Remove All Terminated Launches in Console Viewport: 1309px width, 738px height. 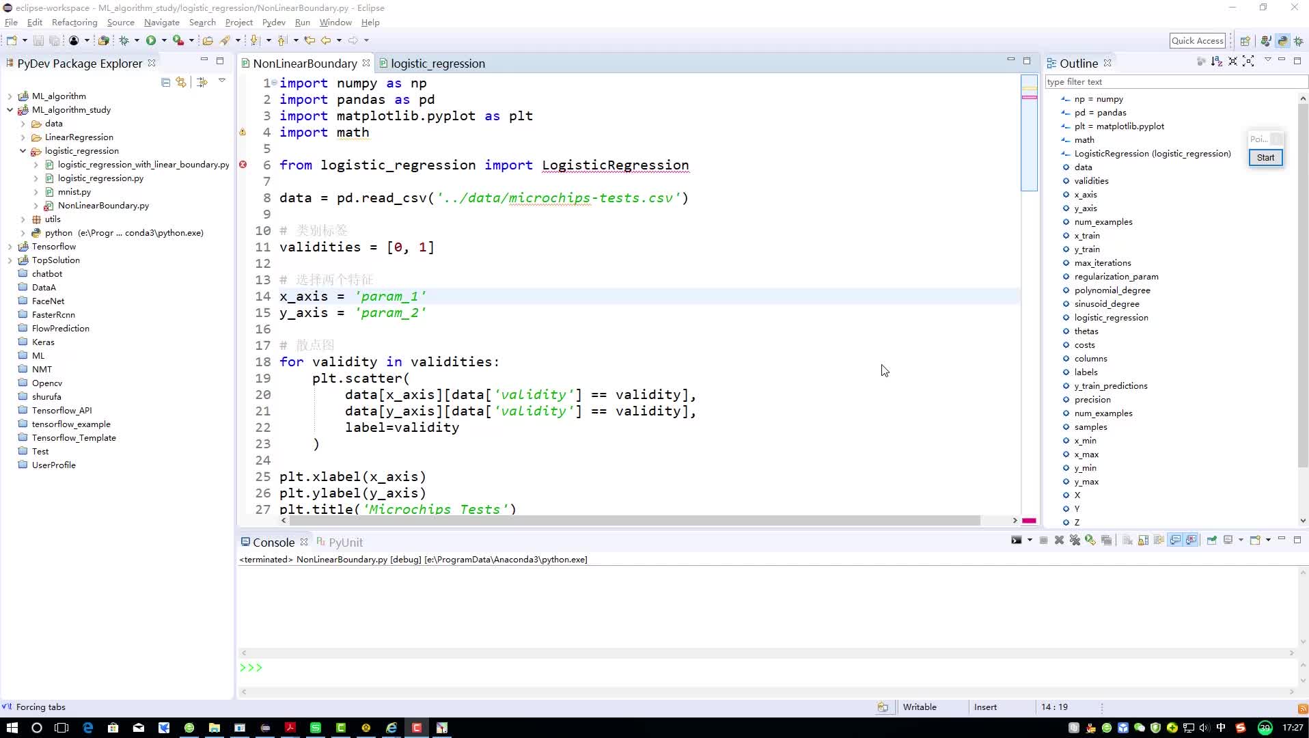pyautogui.click(x=1075, y=540)
